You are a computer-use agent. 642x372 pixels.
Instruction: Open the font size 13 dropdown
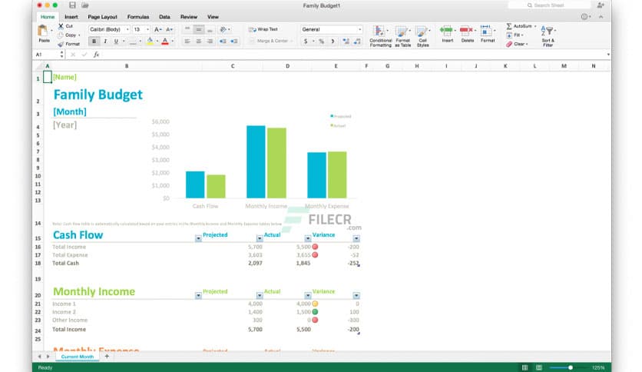coord(147,29)
